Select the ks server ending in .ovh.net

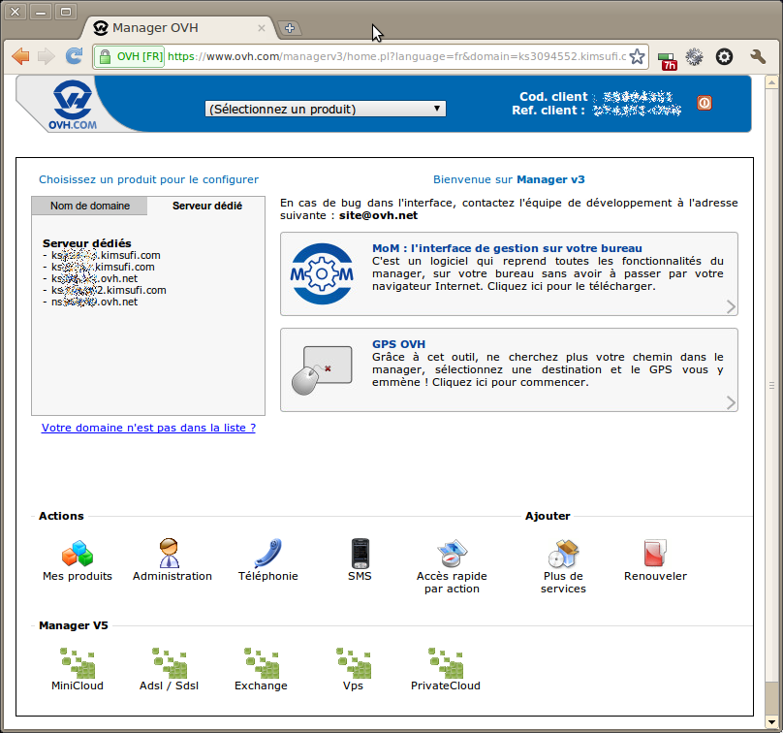tap(94, 278)
